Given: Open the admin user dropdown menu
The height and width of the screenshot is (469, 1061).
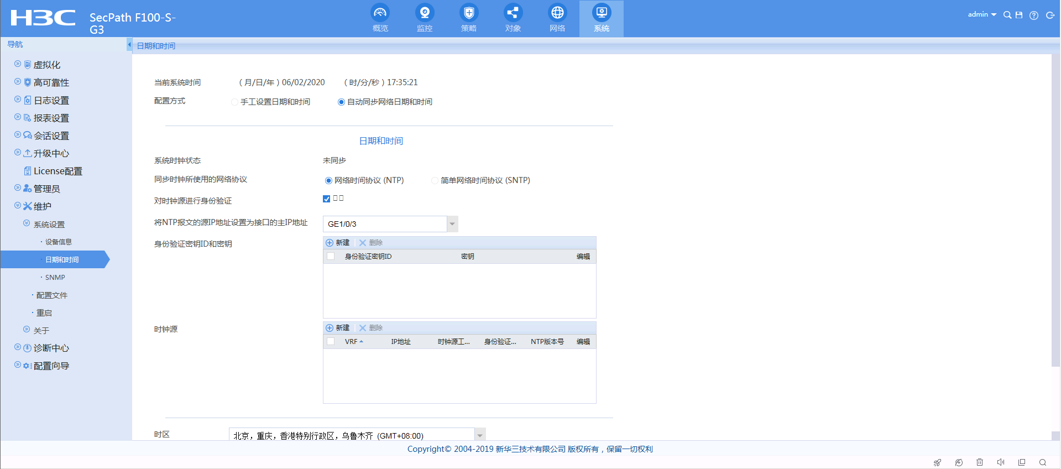Looking at the screenshot, I should (982, 14).
